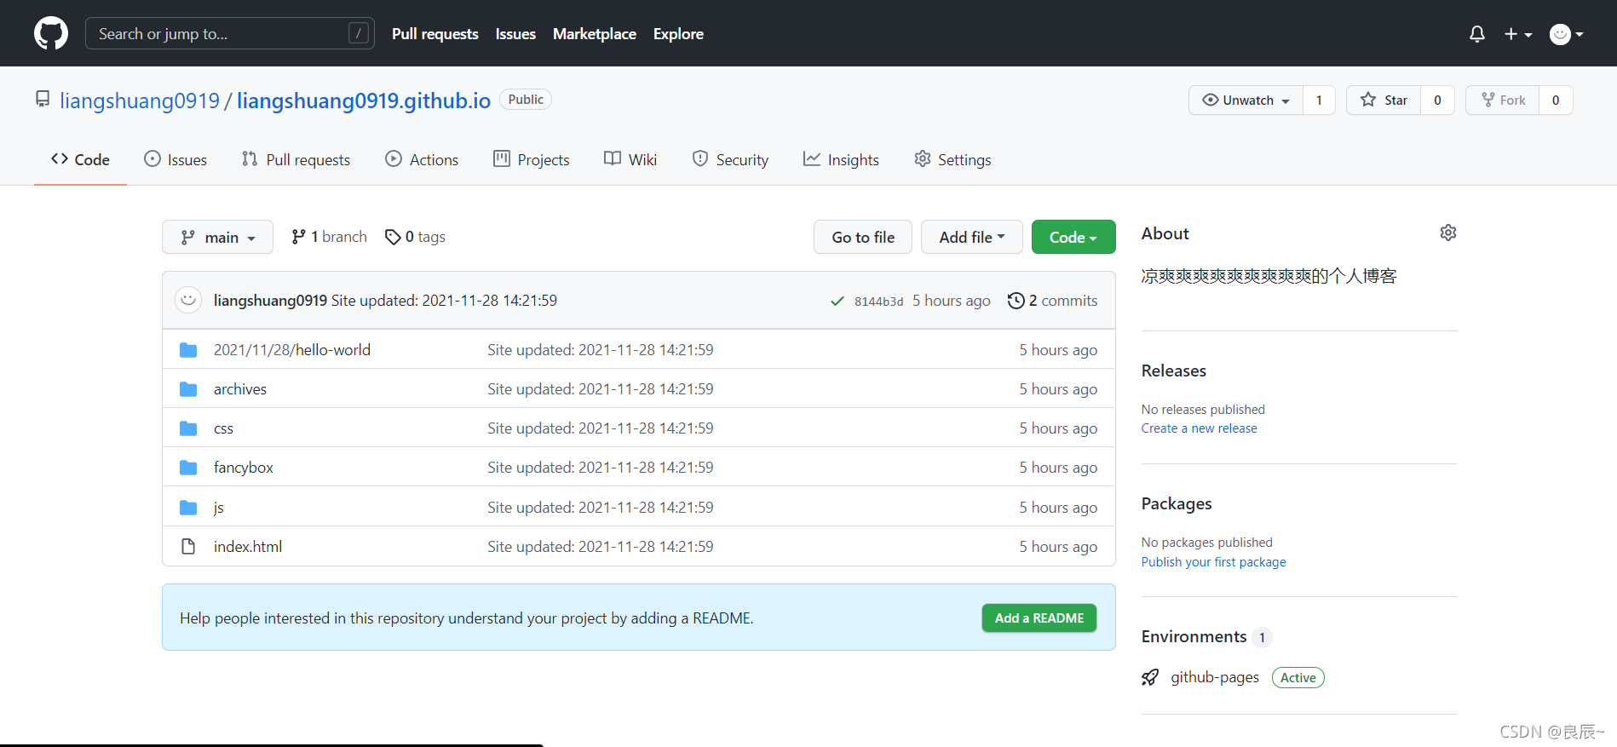Click css row's Site updated commit message
The height and width of the screenshot is (747, 1617).
[601, 428]
